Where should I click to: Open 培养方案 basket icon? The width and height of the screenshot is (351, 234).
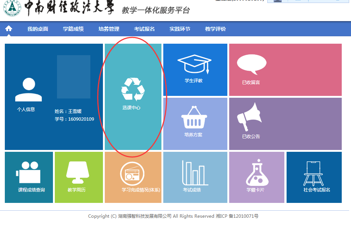click(193, 118)
